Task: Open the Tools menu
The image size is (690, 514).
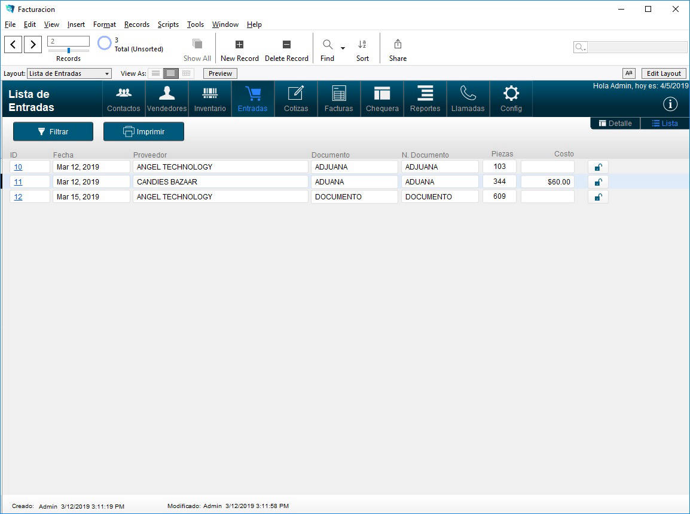Action: click(x=196, y=24)
